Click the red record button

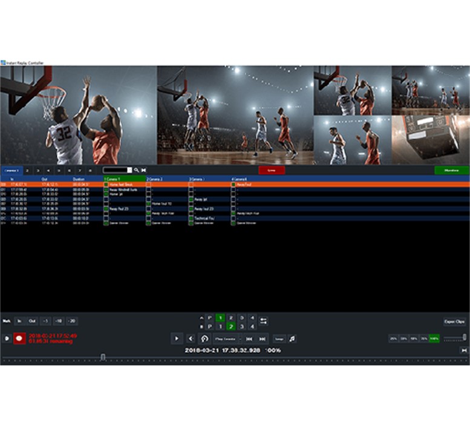19,339
